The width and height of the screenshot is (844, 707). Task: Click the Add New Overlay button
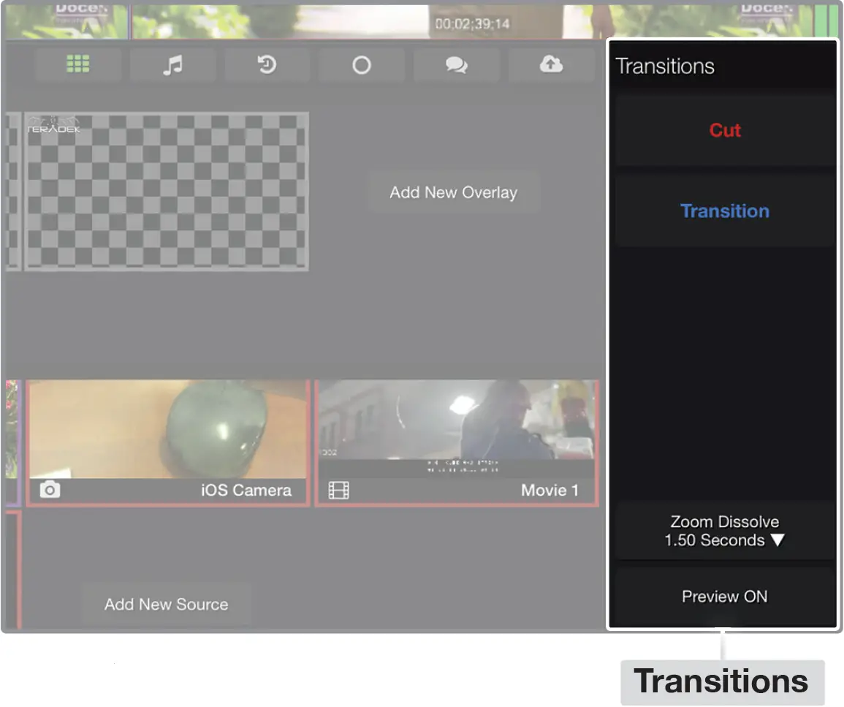coord(453,192)
